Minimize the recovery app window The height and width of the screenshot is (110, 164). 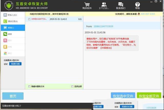pos(151,2)
